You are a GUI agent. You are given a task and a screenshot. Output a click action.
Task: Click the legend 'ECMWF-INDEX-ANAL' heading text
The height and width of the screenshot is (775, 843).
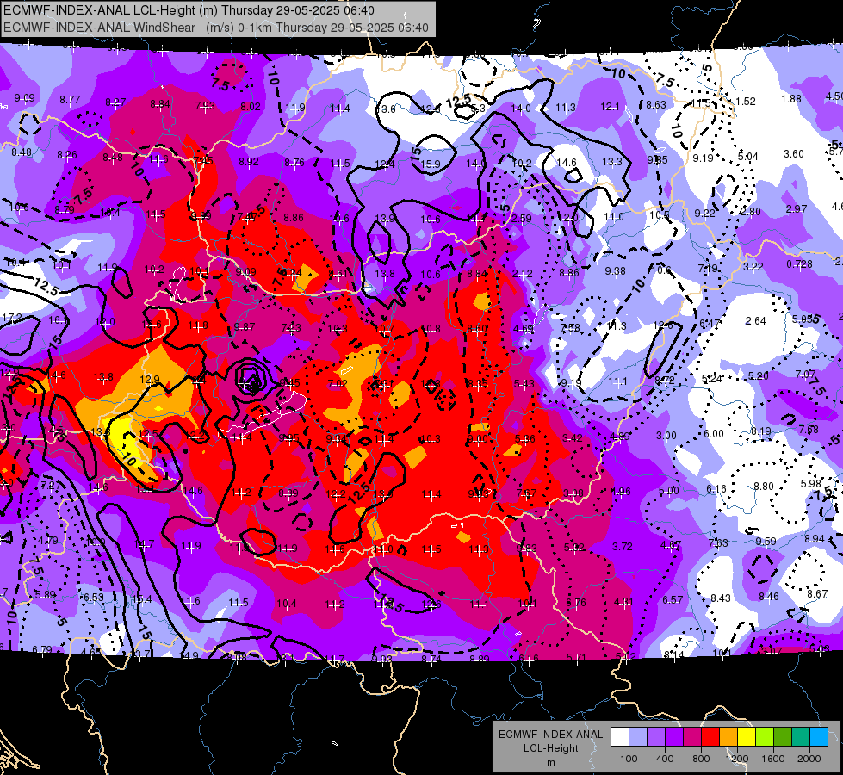pyautogui.click(x=550, y=735)
